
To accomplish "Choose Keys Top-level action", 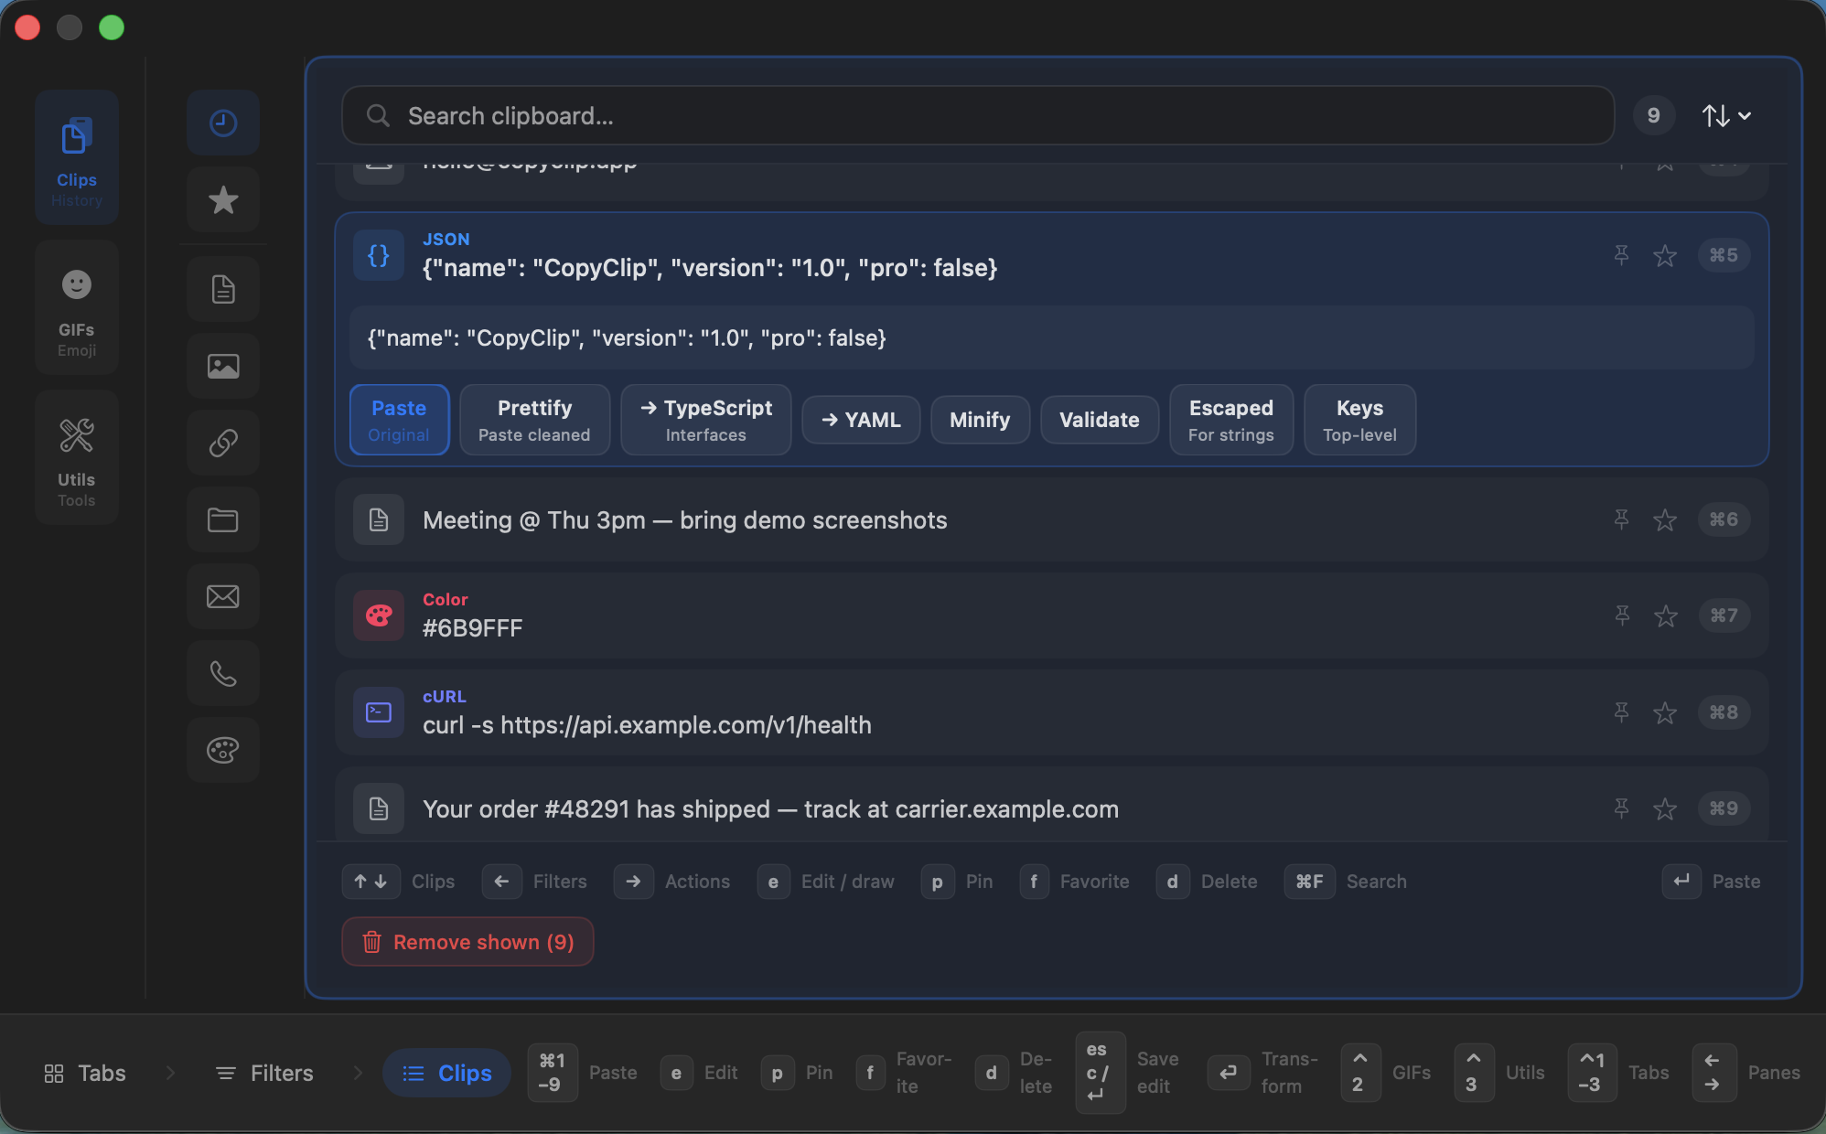I will (1359, 420).
